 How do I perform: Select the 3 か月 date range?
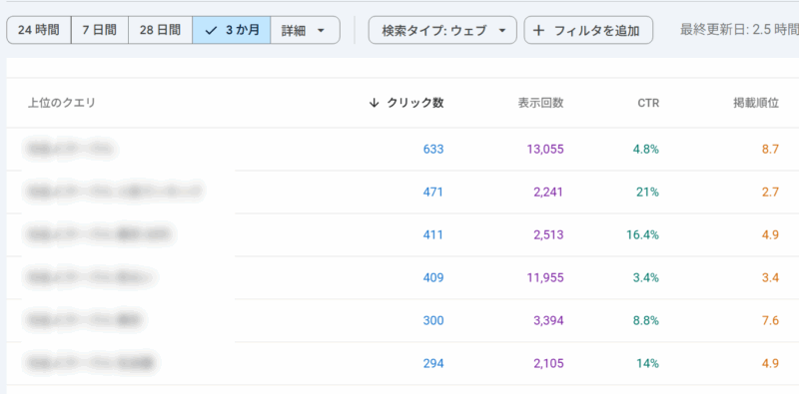coord(232,30)
